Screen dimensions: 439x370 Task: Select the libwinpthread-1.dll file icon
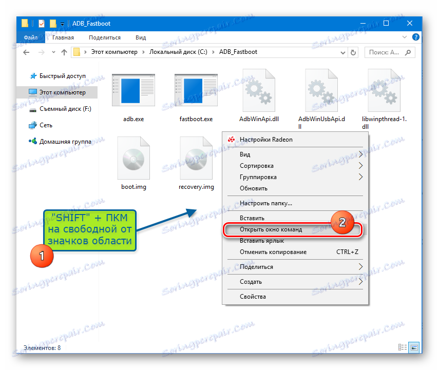click(x=384, y=90)
